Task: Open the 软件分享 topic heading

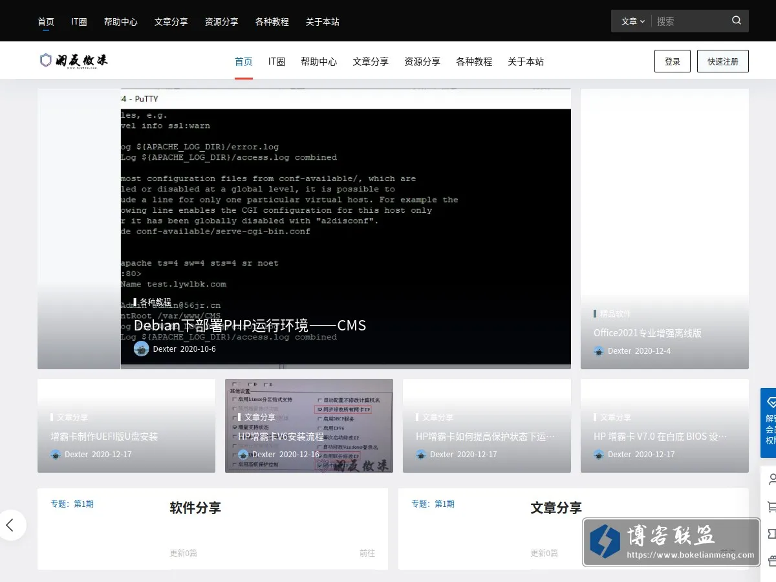Action: (x=195, y=508)
